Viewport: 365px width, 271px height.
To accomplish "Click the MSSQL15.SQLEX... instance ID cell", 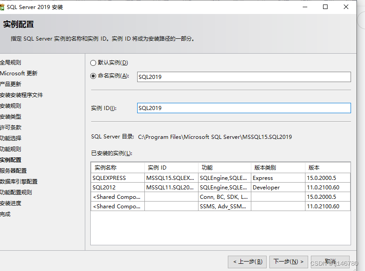I will click(171, 178).
